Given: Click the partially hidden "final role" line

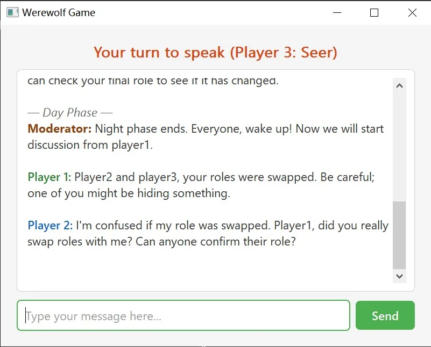Looking at the screenshot, I should click(153, 81).
